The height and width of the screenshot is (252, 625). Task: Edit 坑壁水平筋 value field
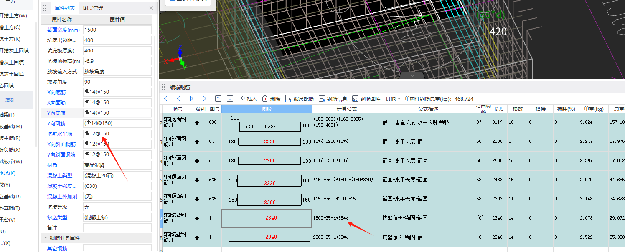[x=117, y=134]
